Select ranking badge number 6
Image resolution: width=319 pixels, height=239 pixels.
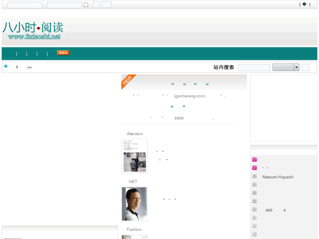tap(254, 201)
